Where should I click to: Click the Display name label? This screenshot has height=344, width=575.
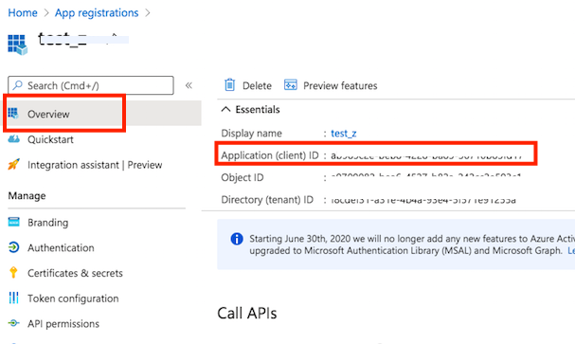pos(252,133)
